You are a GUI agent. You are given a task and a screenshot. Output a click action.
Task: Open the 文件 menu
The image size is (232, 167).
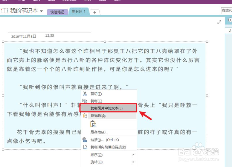[x=6, y=1]
